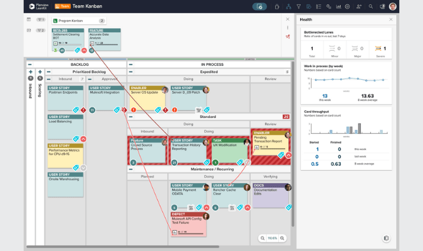Open the filter funnel icon in toolbar
The width and height of the screenshot is (423, 251).
click(298, 7)
